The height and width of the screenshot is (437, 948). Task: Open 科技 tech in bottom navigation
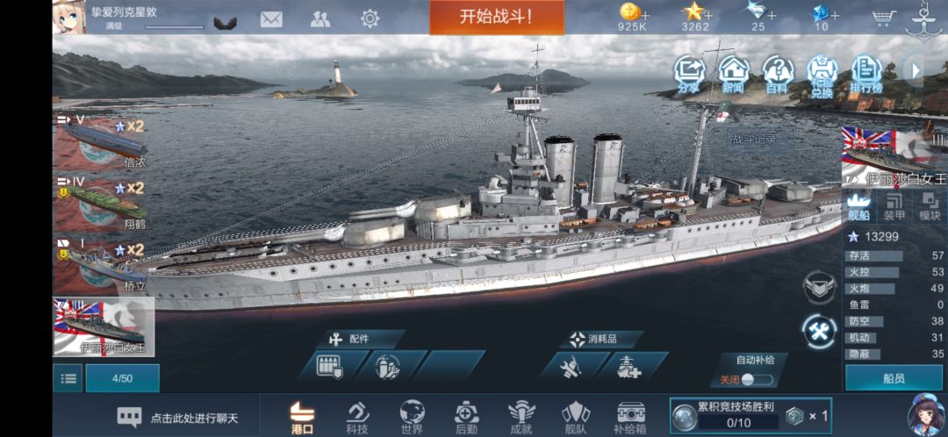click(x=357, y=419)
